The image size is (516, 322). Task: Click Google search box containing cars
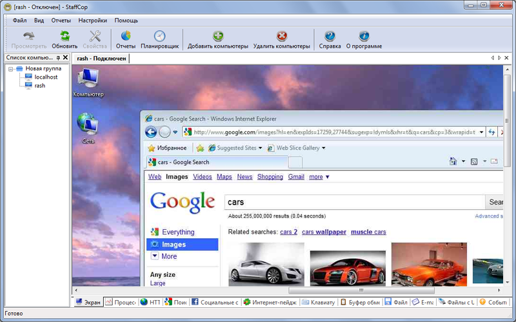(x=355, y=202)
